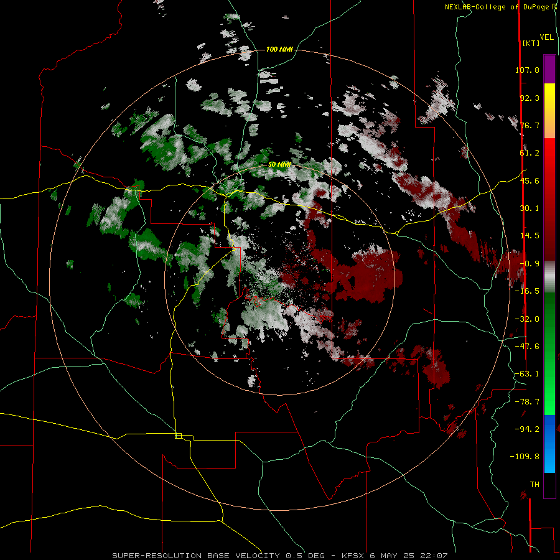Select the -63.1 velocity scale value
Screen dimensions: 560x560
click(527, 374)
